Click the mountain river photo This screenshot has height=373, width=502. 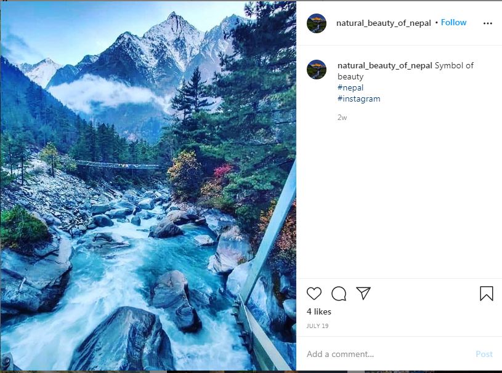pos(148,185)
